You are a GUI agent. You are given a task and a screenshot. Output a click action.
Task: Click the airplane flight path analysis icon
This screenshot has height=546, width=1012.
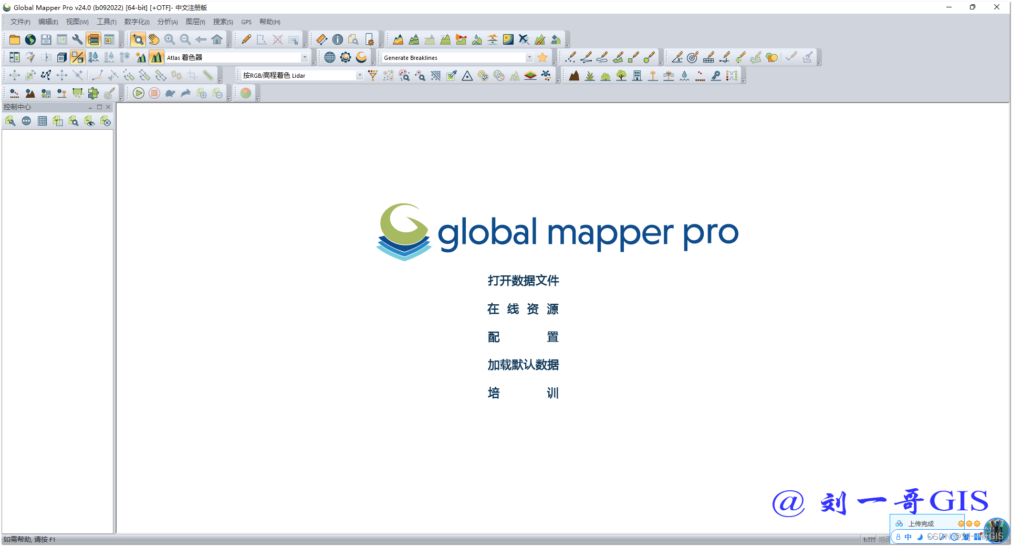[524, 39]
